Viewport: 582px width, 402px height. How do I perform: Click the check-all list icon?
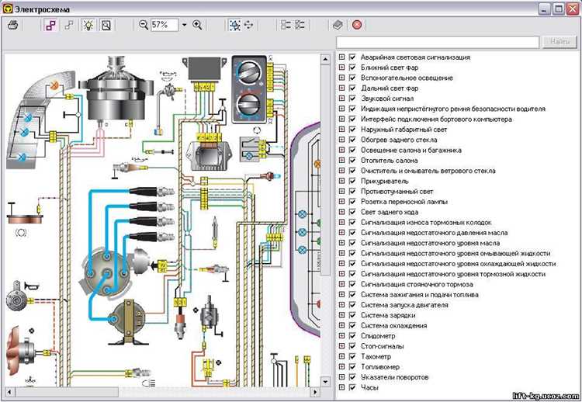click(x=300, y=26)
